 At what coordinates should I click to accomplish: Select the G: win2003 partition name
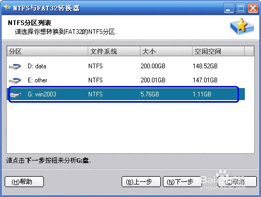click(x=42, y=94)
